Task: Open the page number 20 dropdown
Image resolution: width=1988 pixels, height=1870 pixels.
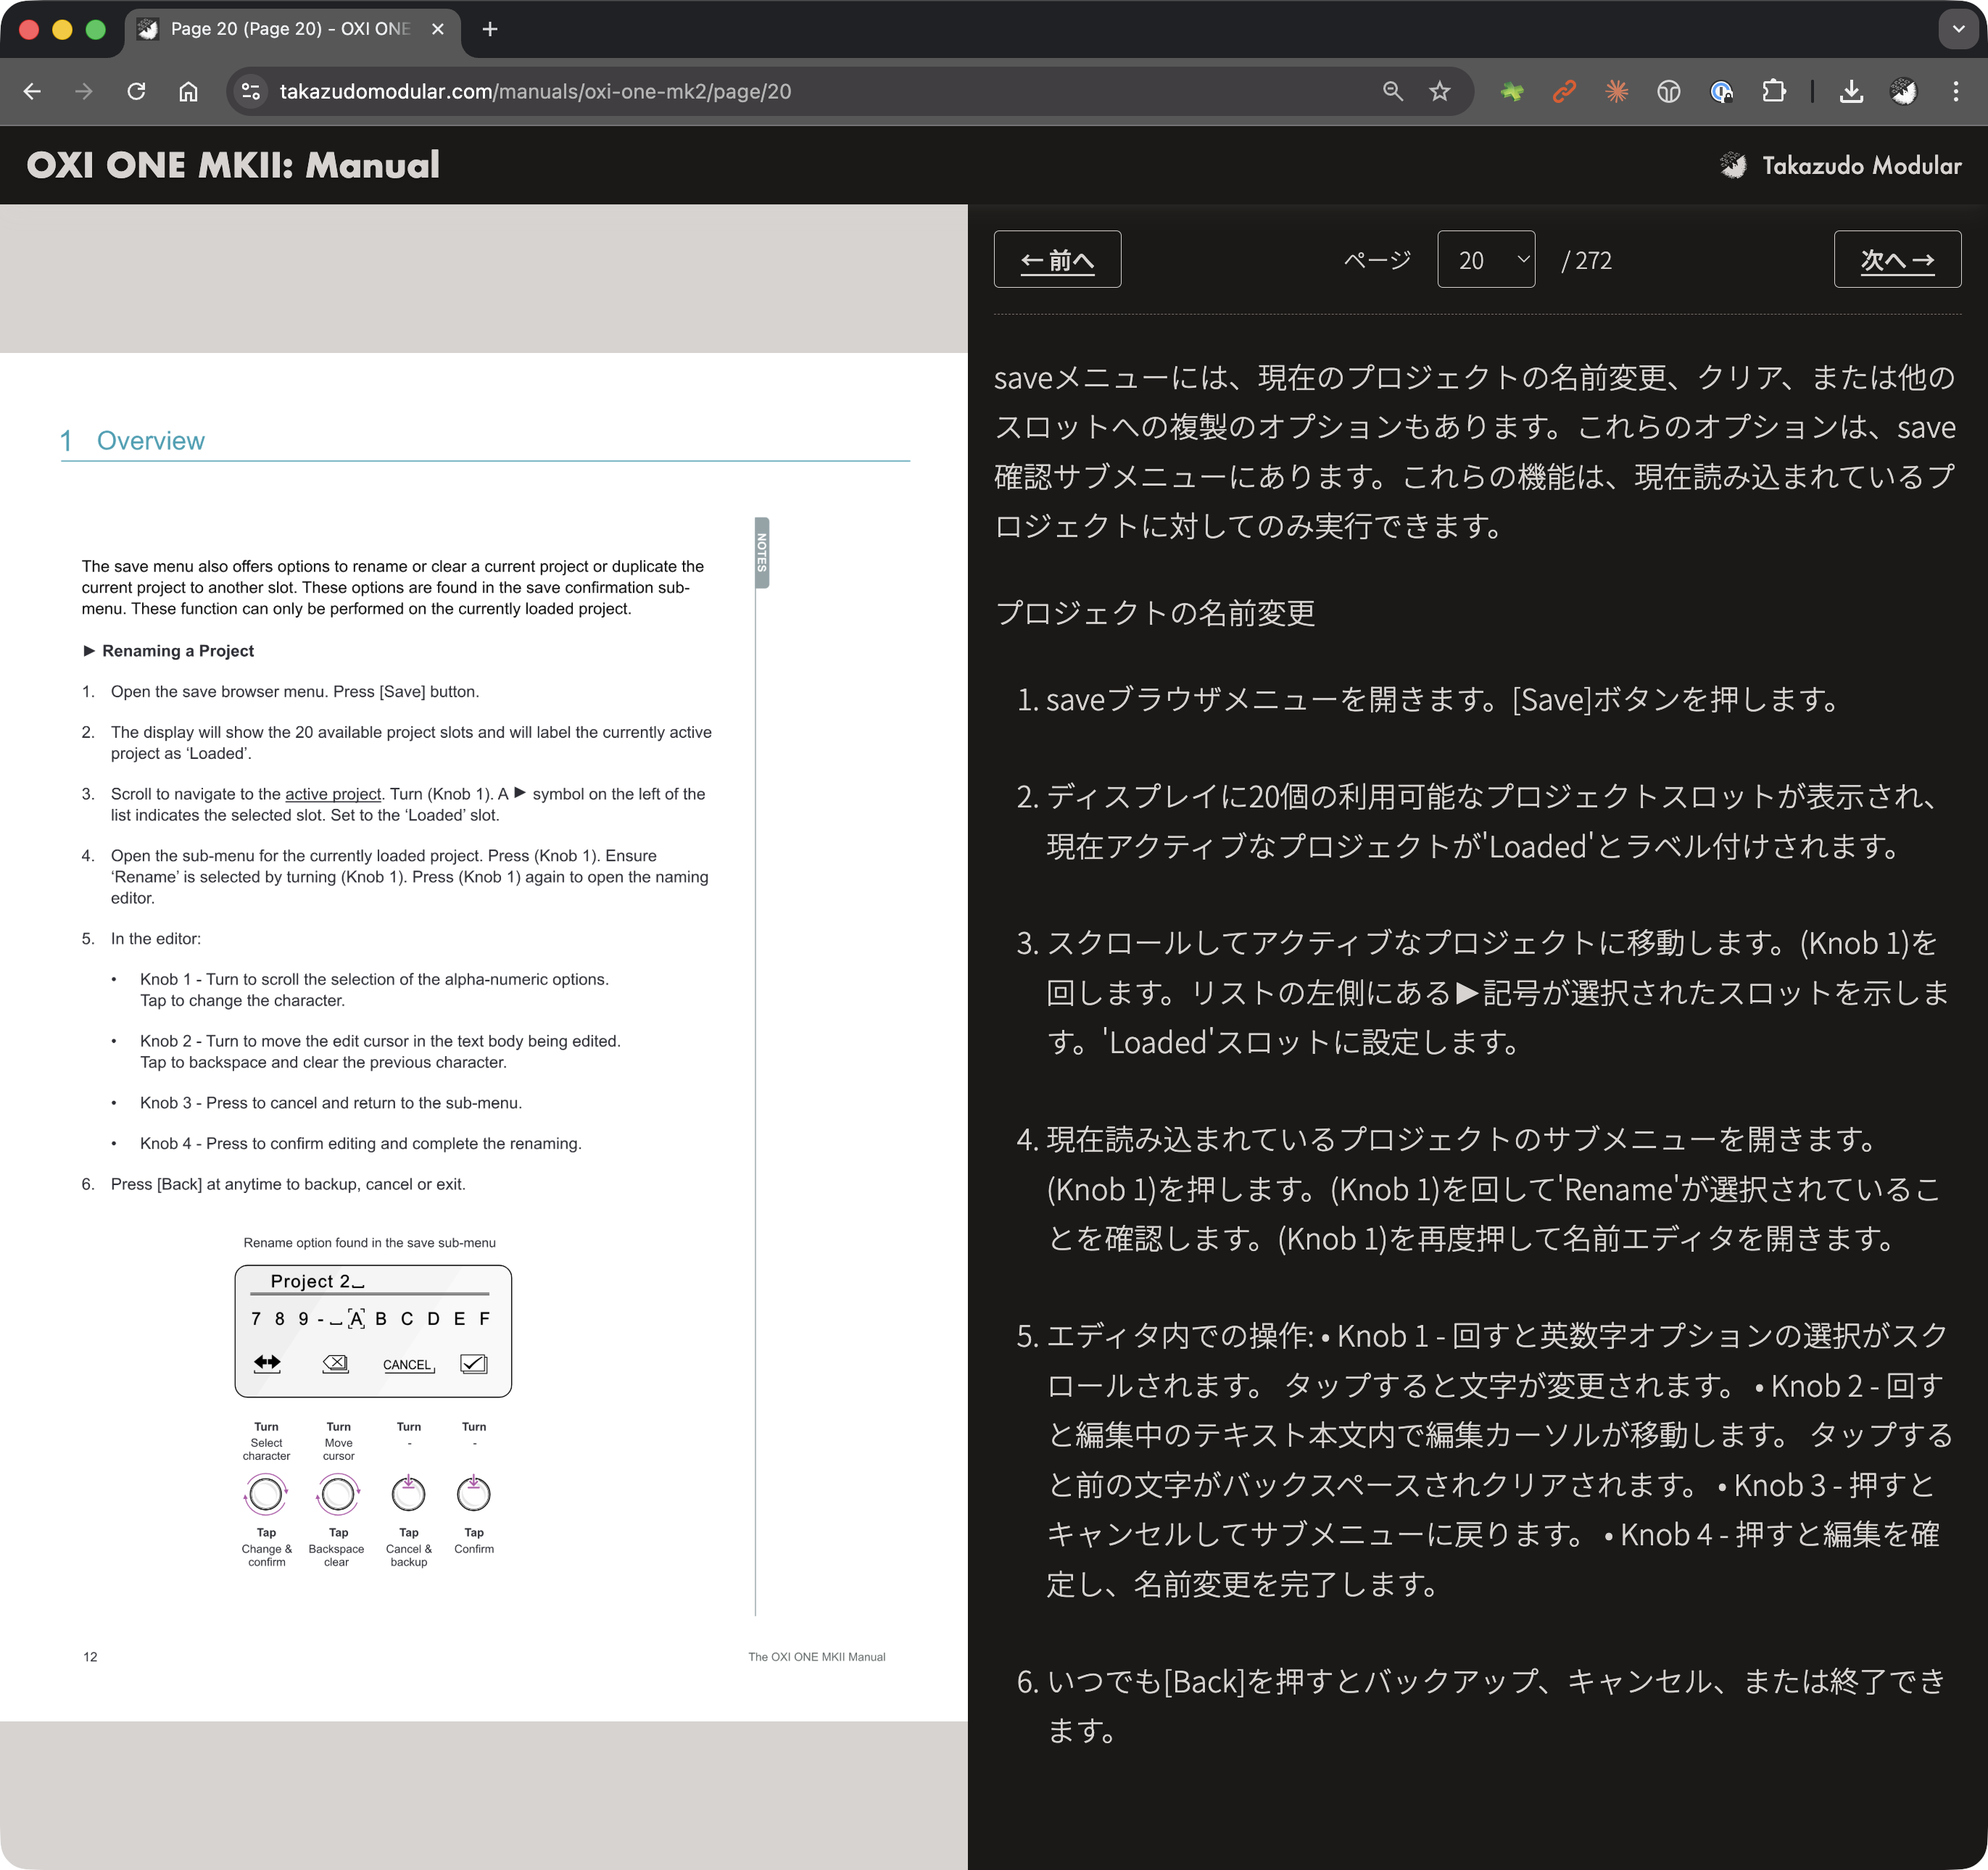Action: pyautogui.click(x=1485, y=260)
